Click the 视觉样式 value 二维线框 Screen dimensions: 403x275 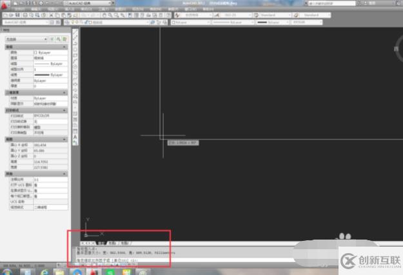tap(51, 207)
